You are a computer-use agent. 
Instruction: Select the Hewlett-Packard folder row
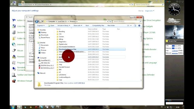click(91, 67)
